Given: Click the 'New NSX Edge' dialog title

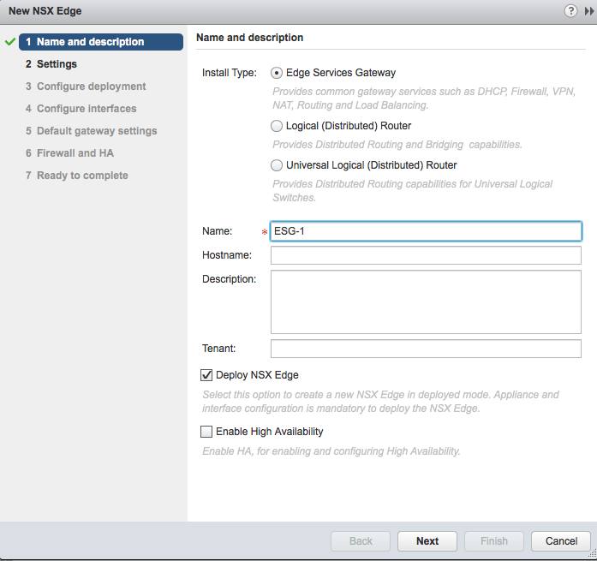Looking at the screenshot, I should (45, 11).
